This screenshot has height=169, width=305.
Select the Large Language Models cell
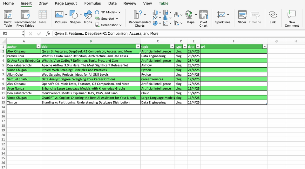click(x=158, y=98)
